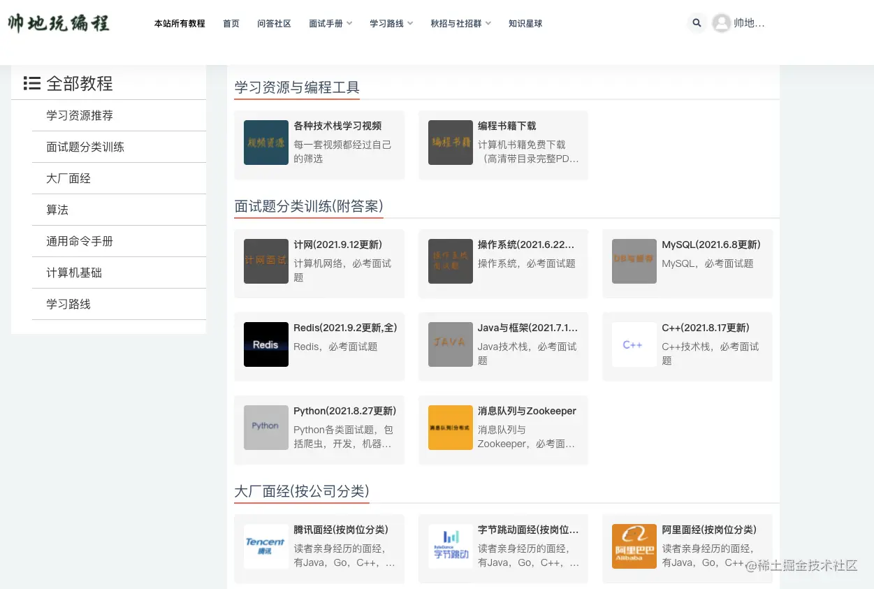The image size is (874, 589).
Task: Open MySQL(2021.6.8更新) title link
Action: pos(711,245)
